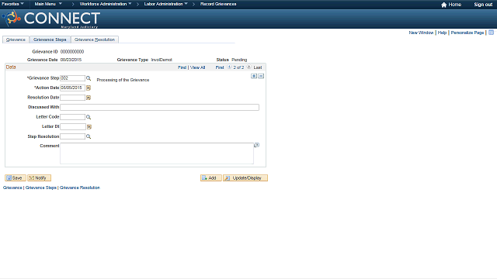This screenshot has width=497, height=279.
Task: Click inside the Comment text area
Action: coord(157,153)
